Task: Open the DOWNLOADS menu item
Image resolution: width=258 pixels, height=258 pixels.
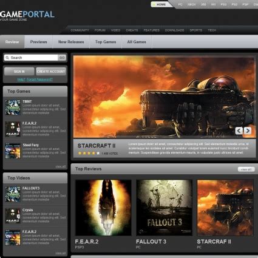Action: [174, 30]
